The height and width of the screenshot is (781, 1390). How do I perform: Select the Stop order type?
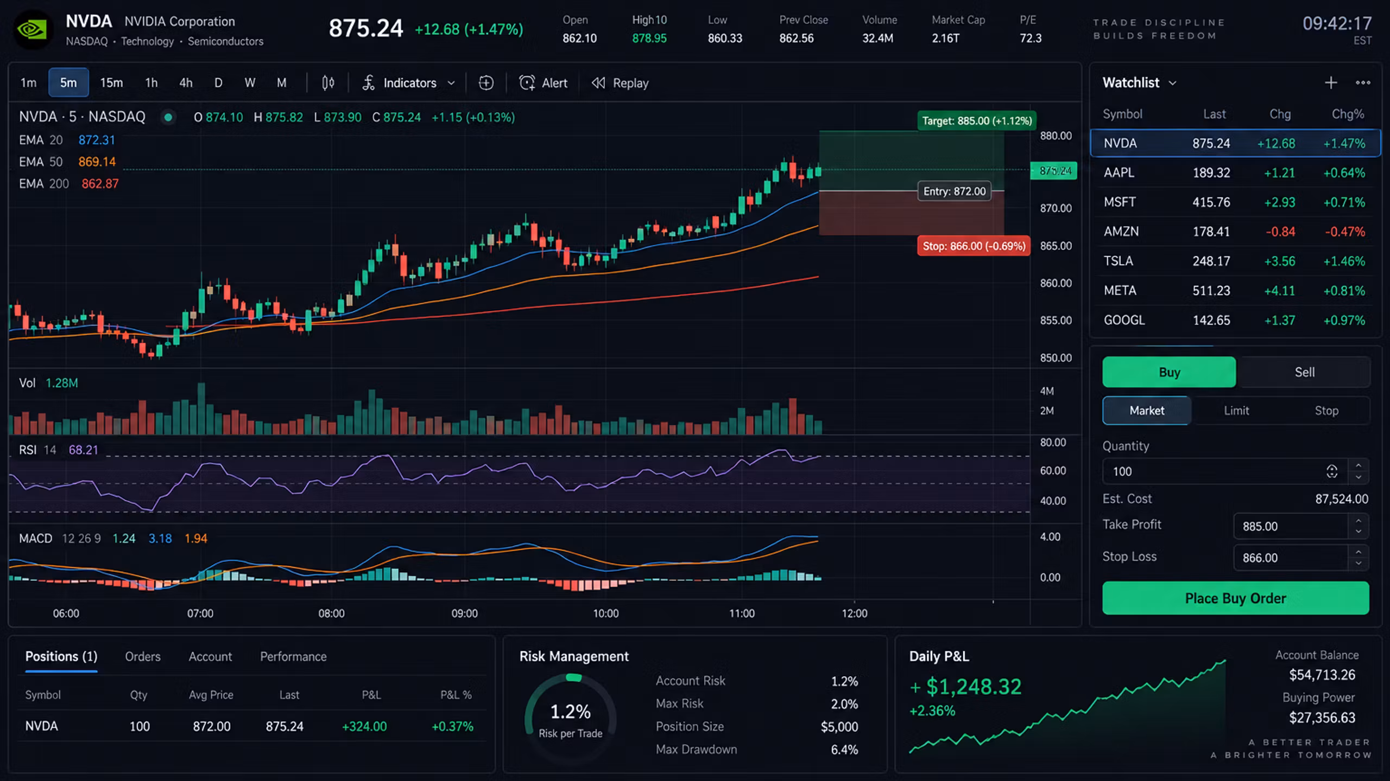pos(1326,411)
